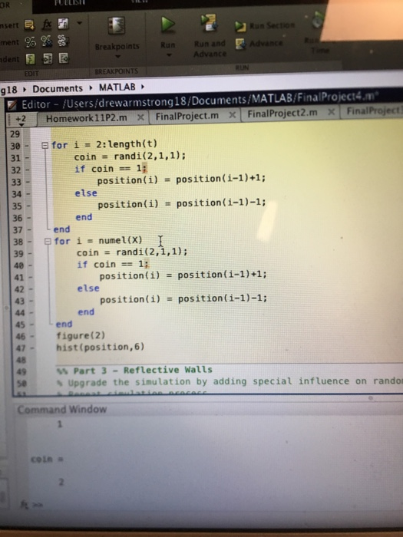403x537 pixels.
Task: Click the Breakpoints icon
Action: [x=116, y=26]
